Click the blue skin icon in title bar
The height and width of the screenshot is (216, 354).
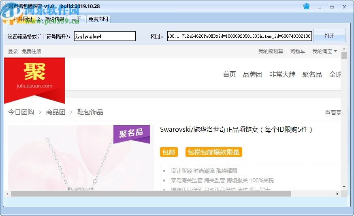(306, 6)
